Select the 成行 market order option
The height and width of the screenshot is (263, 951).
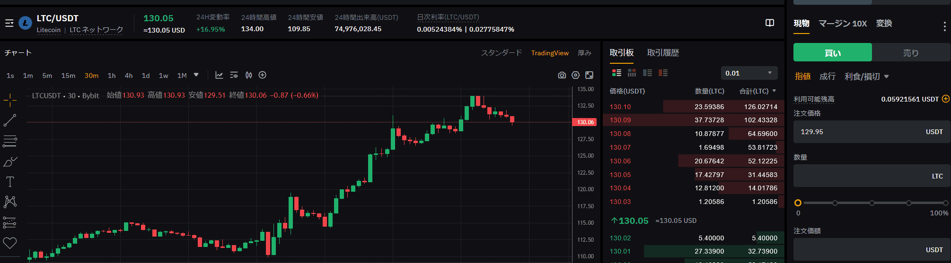[x=827, y=76]
